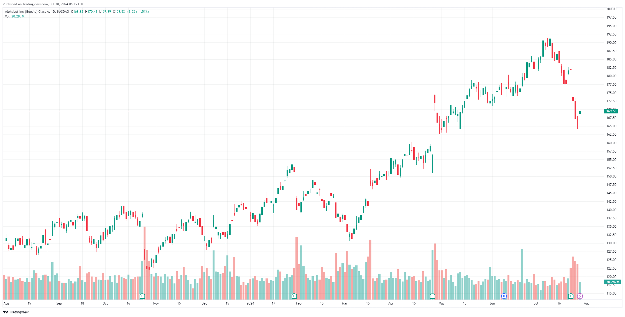Image resolution: width=625 pixels, height=317 pixels.
Task: Click the Aug label at right of time axis
Action: 586,303
